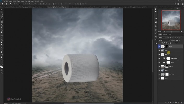Open the Move tool preset picker arrow
Screen dimensions: 184x104
(8, 4)
